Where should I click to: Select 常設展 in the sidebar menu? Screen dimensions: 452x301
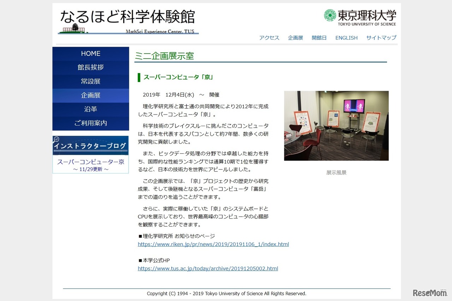point(91,81)
